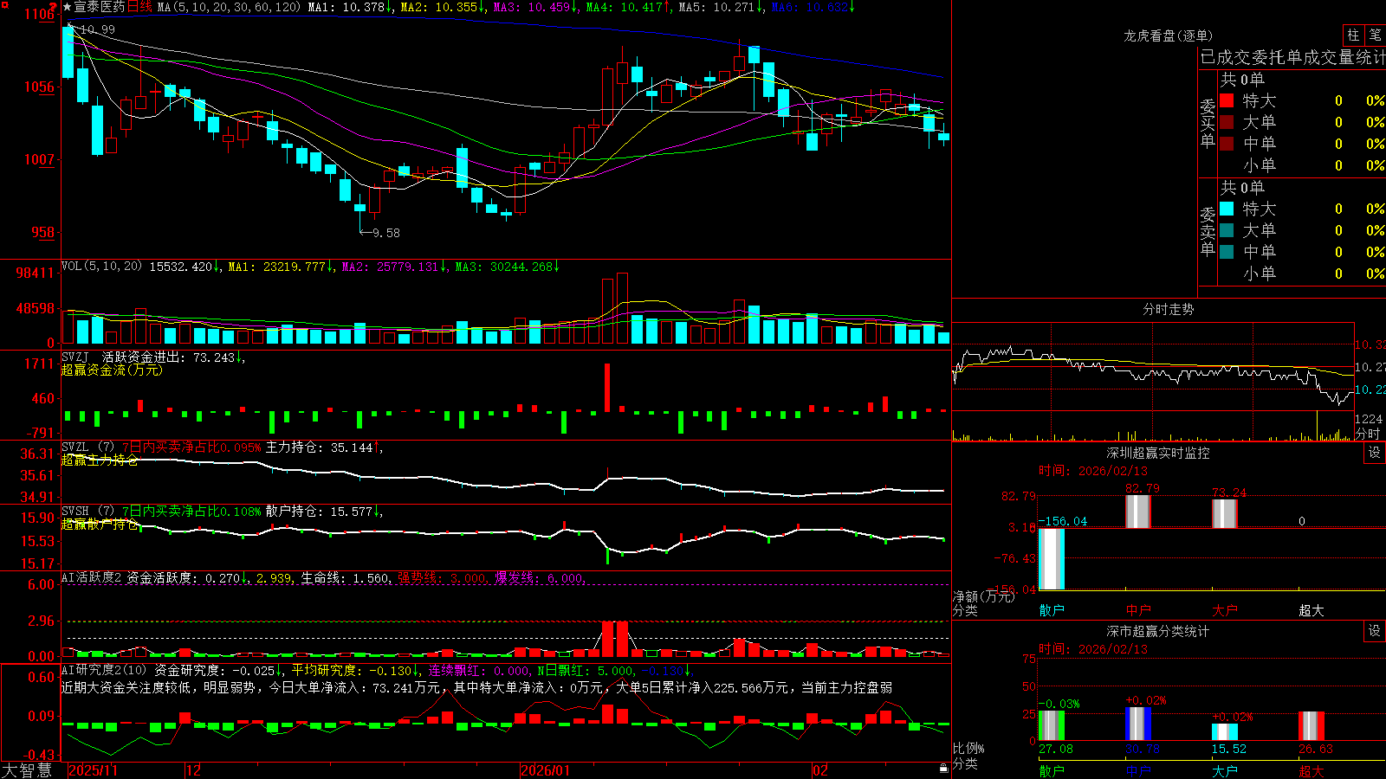The image size is (1386, 779).
Task: Click the 宣泰医药 stock name
Action: click(100, 7)
